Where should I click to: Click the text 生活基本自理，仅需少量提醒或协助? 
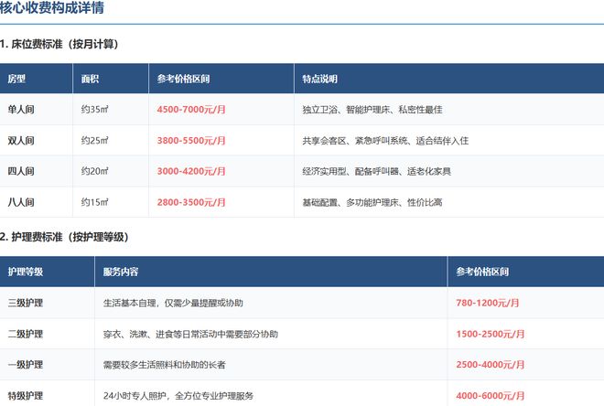click(173, 303)
